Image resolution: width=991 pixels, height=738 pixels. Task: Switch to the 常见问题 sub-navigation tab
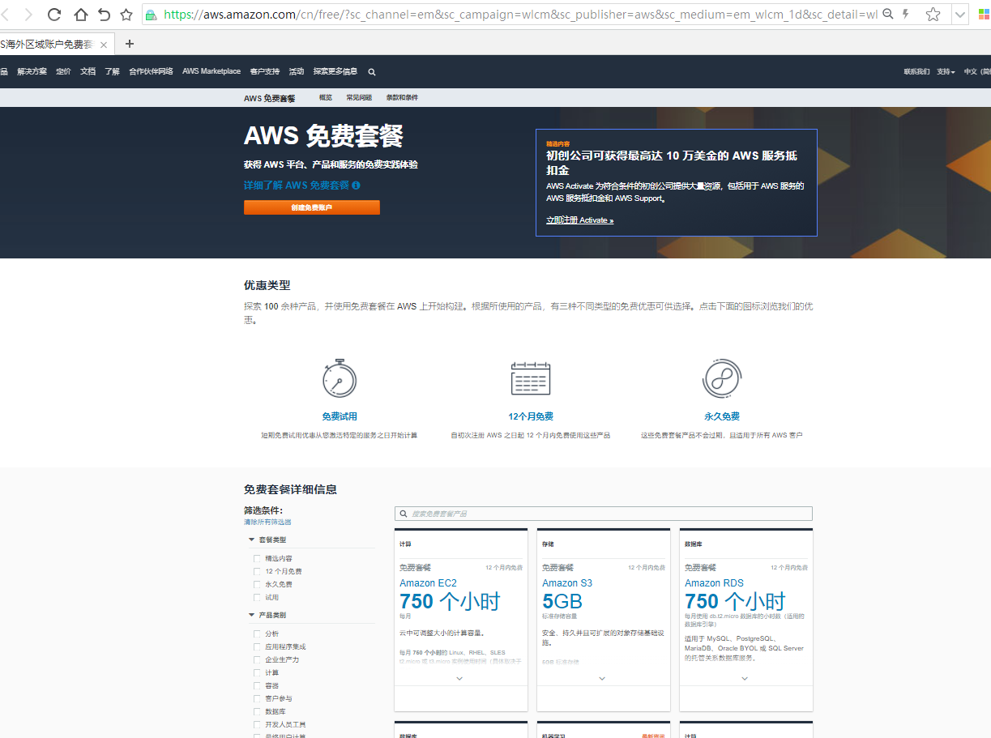359,98
